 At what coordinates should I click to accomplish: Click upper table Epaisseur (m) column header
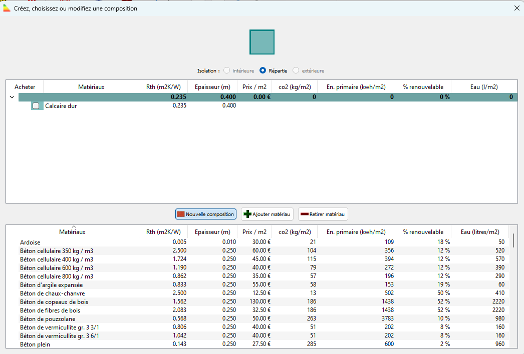[x=212, y=87]
